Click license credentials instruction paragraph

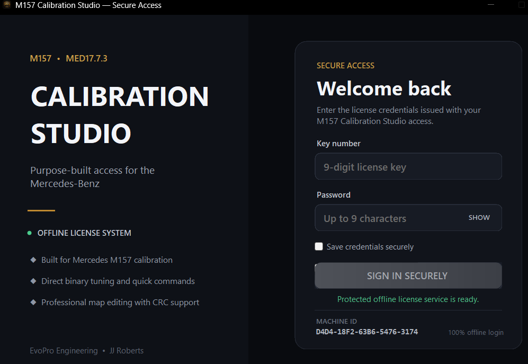pos(399,116)
